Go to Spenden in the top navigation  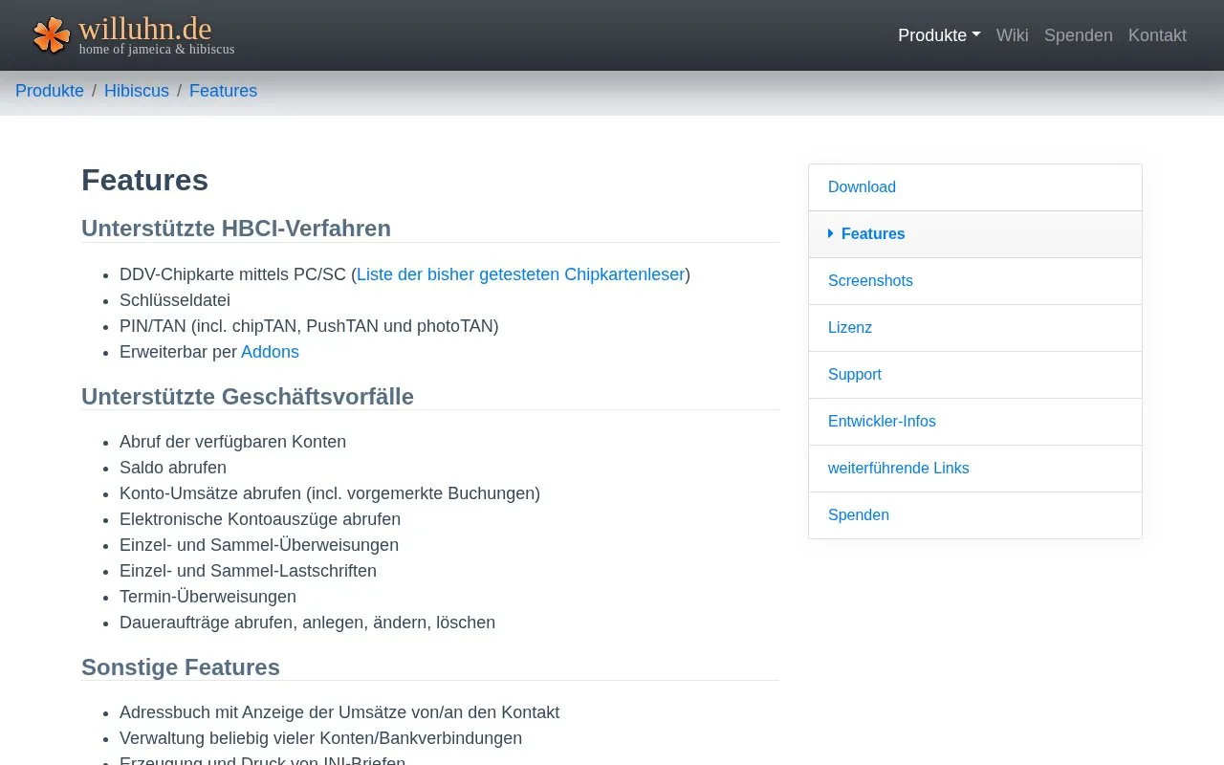pyautogui.click(x=1079, y=35)
